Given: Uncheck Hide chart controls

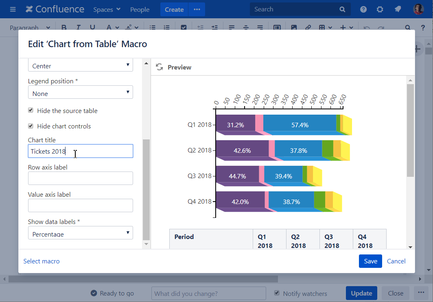Looking at the screenshot, I should click(31, 126).
